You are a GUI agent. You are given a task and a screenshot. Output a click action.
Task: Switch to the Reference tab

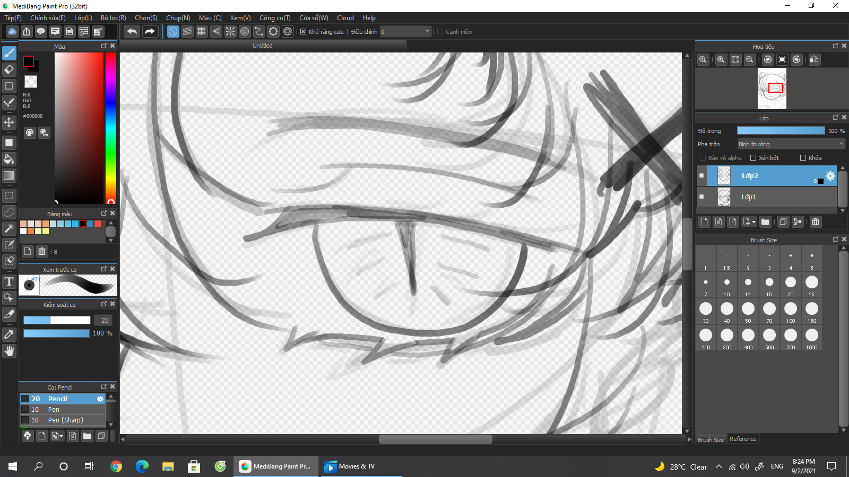pyautogui.click(x=742, y=439)
